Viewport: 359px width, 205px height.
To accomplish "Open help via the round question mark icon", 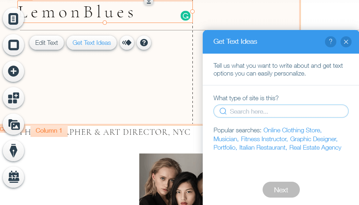I will pos(144,43).
